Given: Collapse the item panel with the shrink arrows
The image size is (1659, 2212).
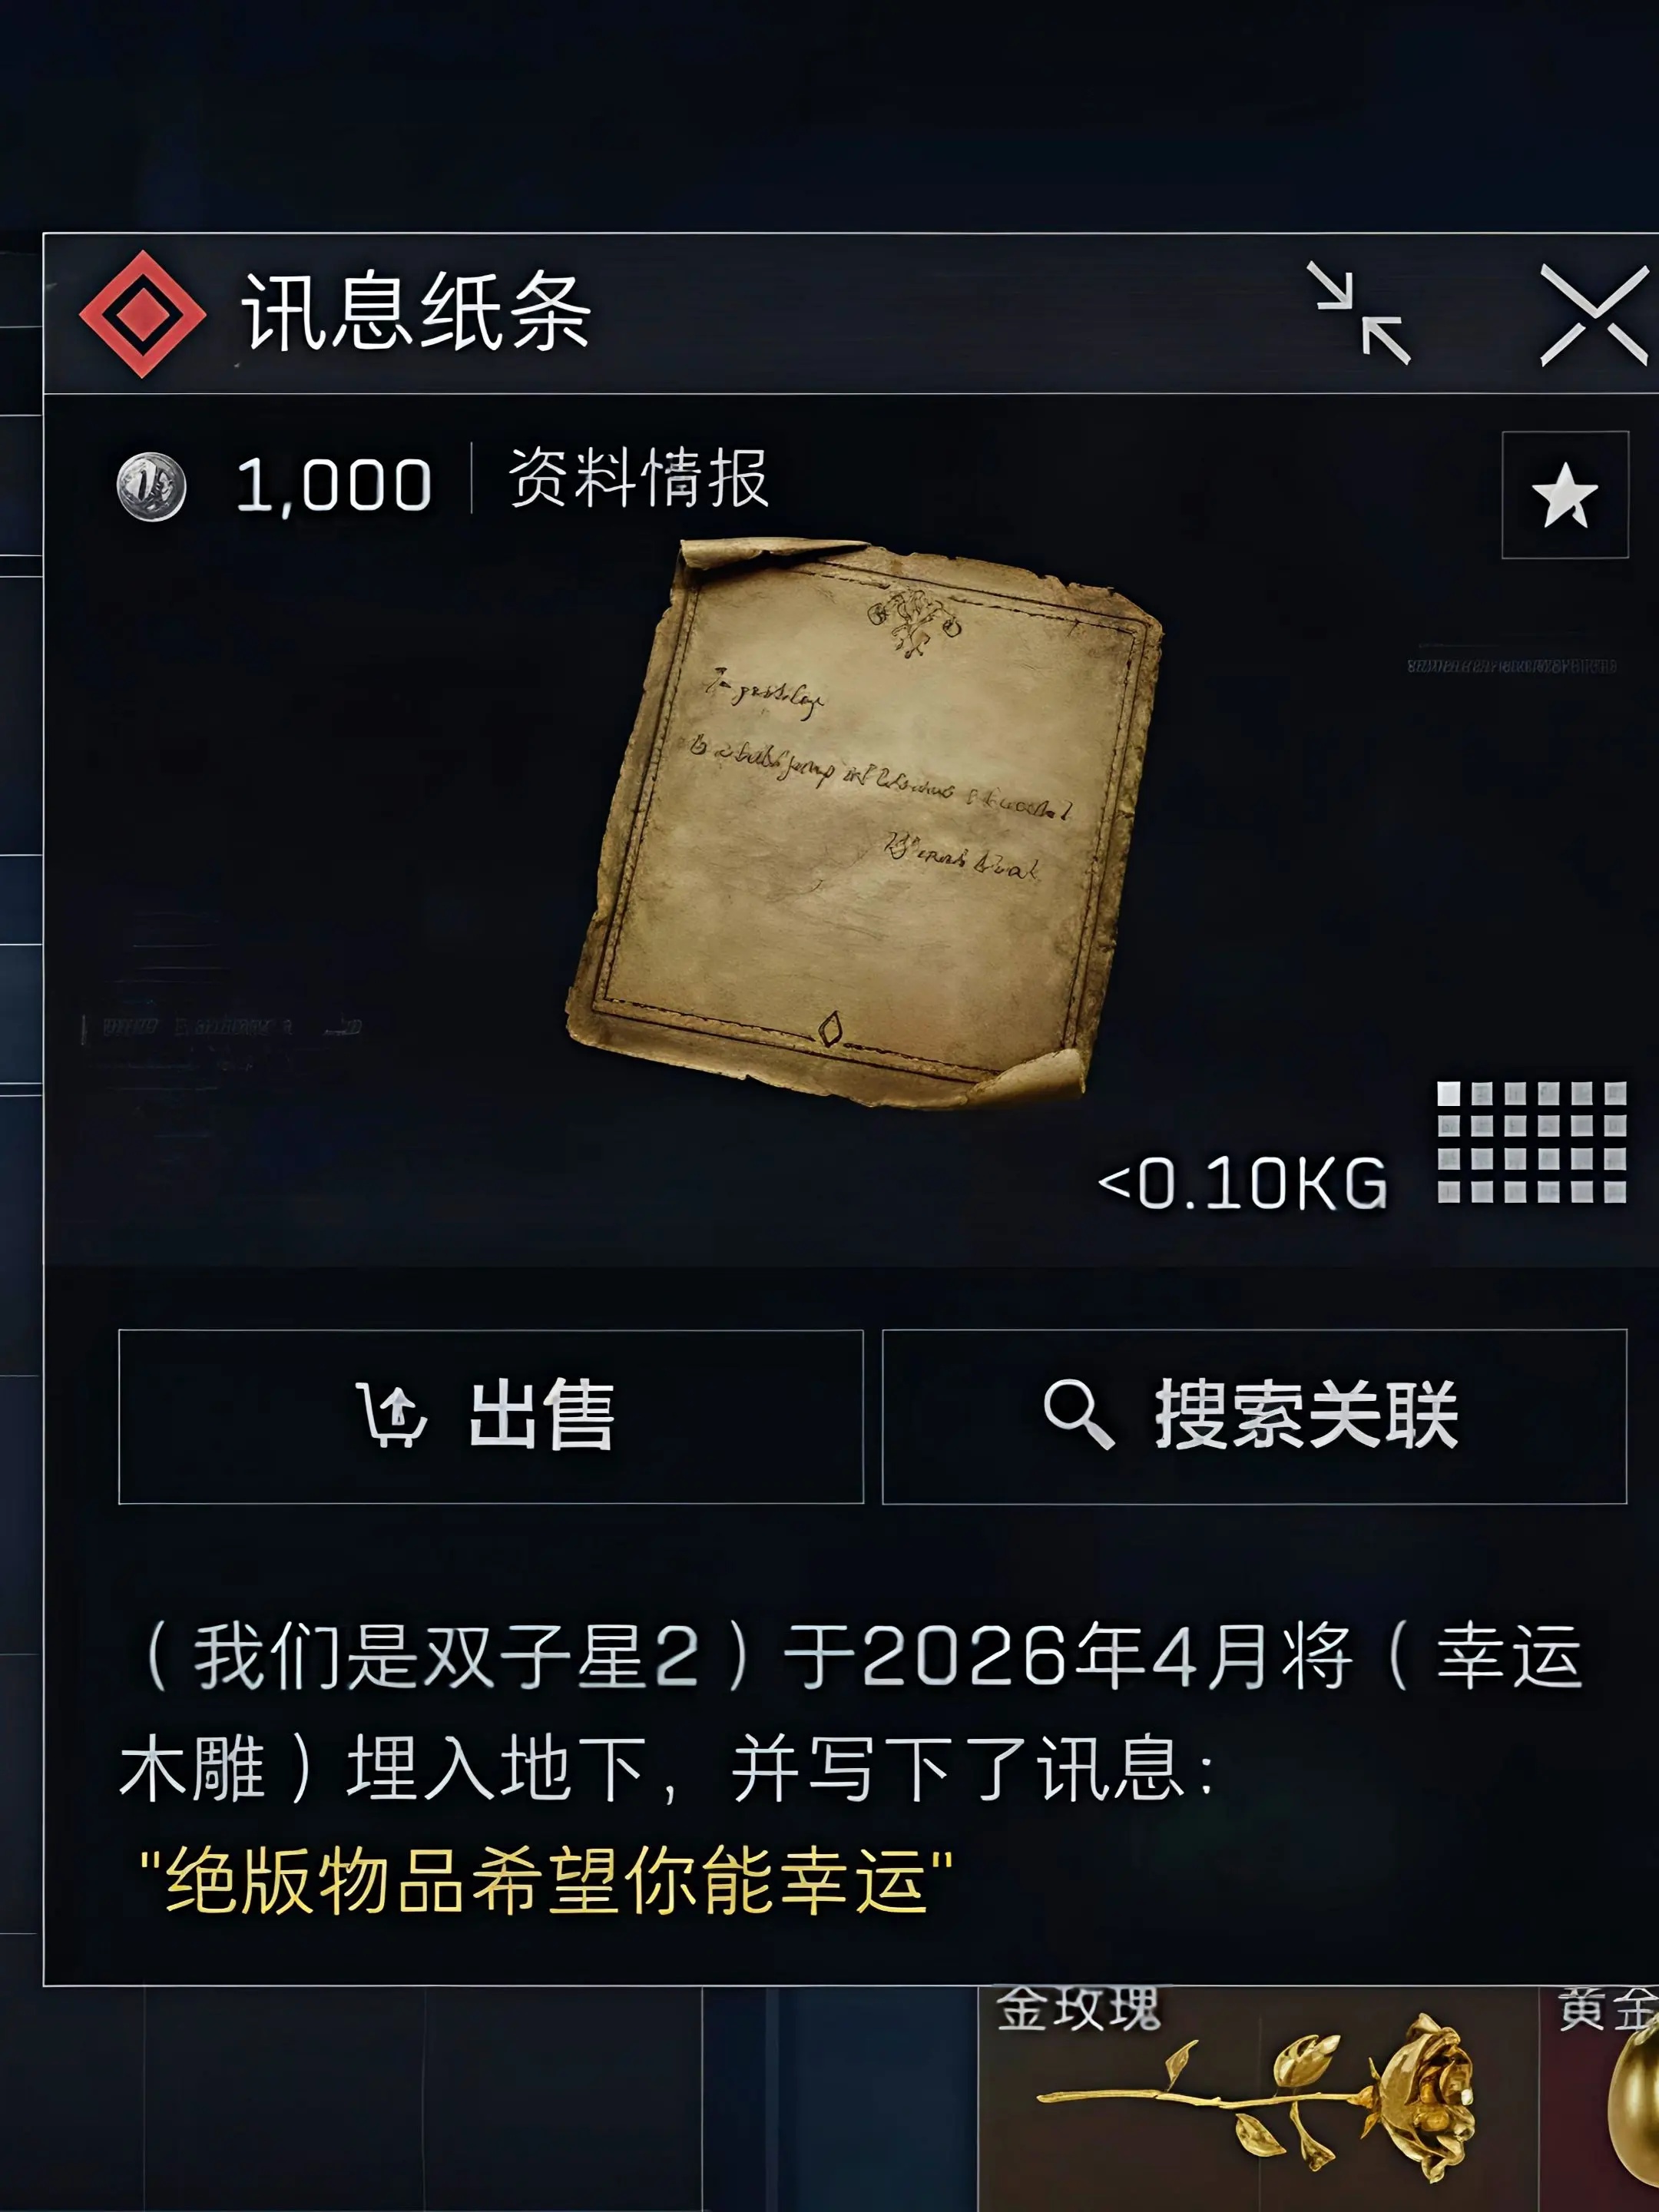Looking at the screenshot, I should pyautogui.click(x=1360, y=313).
